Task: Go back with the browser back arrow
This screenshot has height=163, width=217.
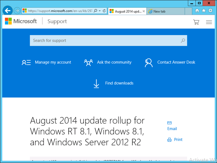Action: [x=8, y=11]
